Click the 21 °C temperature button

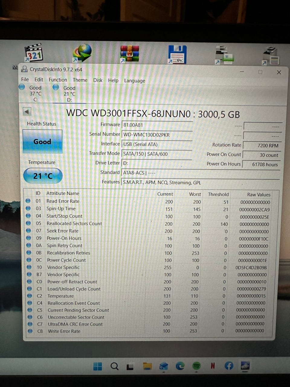click(43, 176)
